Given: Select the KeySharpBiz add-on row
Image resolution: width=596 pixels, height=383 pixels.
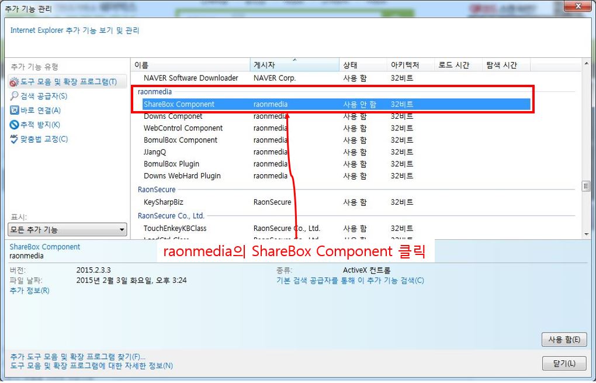Looking at the screenshot, I should (164, 202).
